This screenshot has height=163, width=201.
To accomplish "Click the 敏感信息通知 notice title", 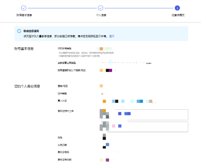I will [x=31, y=31].
